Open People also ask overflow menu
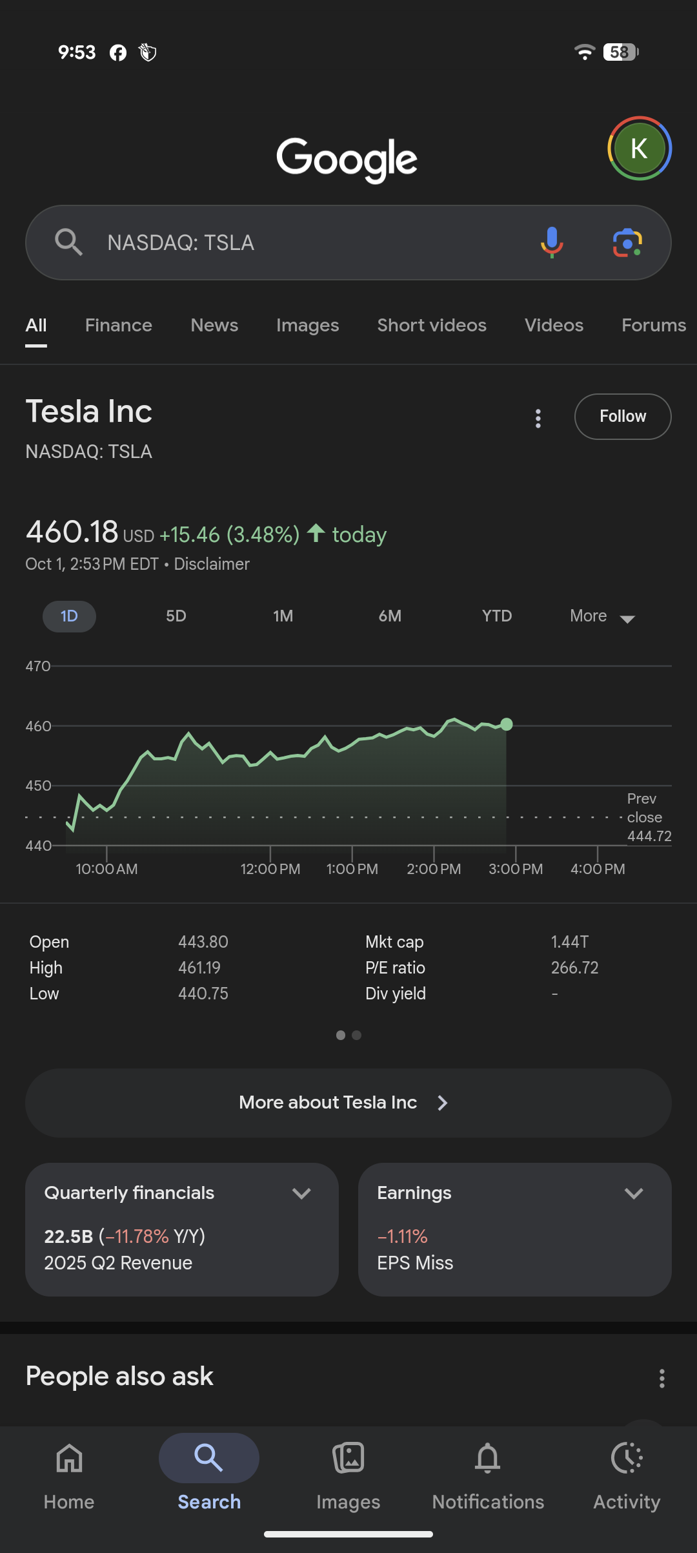The image size is (697, 1553). [662, 1378]
